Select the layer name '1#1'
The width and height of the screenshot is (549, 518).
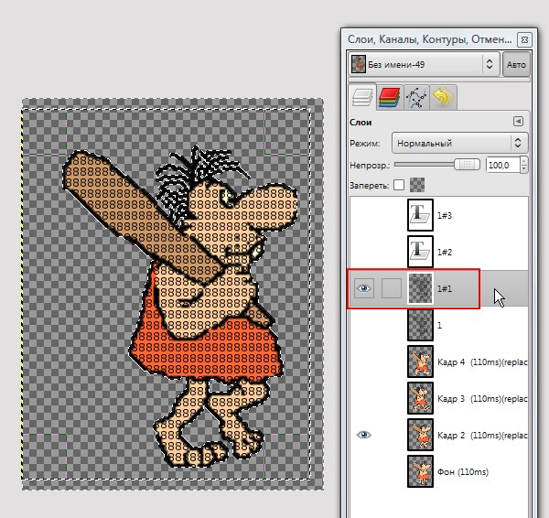(445, 288)
